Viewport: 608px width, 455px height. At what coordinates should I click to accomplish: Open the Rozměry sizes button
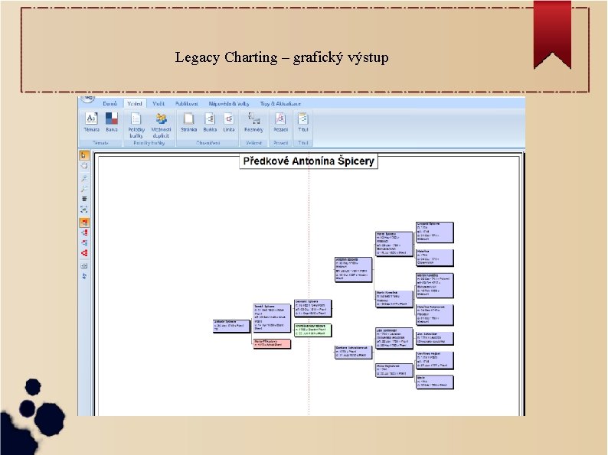[x=253, y=122]
